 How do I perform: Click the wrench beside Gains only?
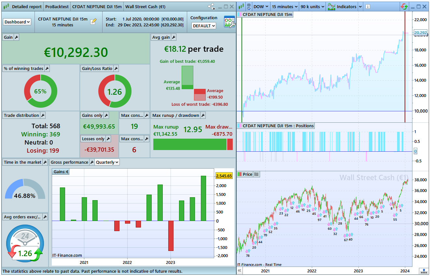106,116
